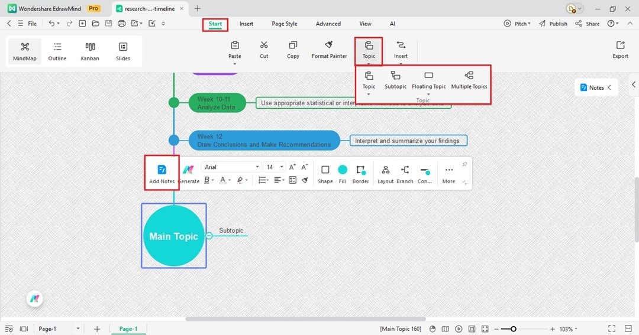Open the Border style option

361,174
